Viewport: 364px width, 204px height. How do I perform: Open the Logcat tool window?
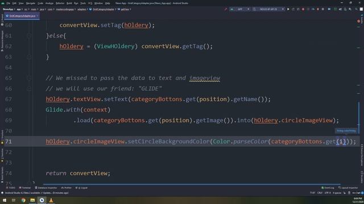pyautogui.click(x=81, y=188)
